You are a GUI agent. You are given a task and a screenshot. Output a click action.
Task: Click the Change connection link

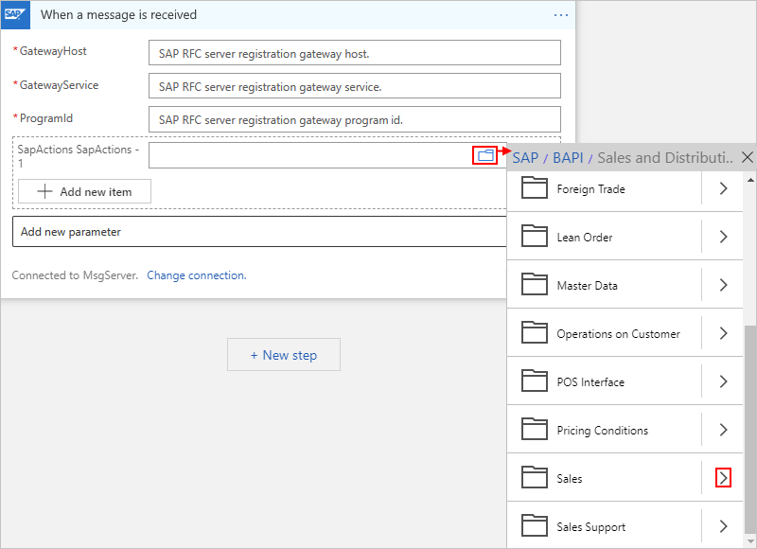197,275
